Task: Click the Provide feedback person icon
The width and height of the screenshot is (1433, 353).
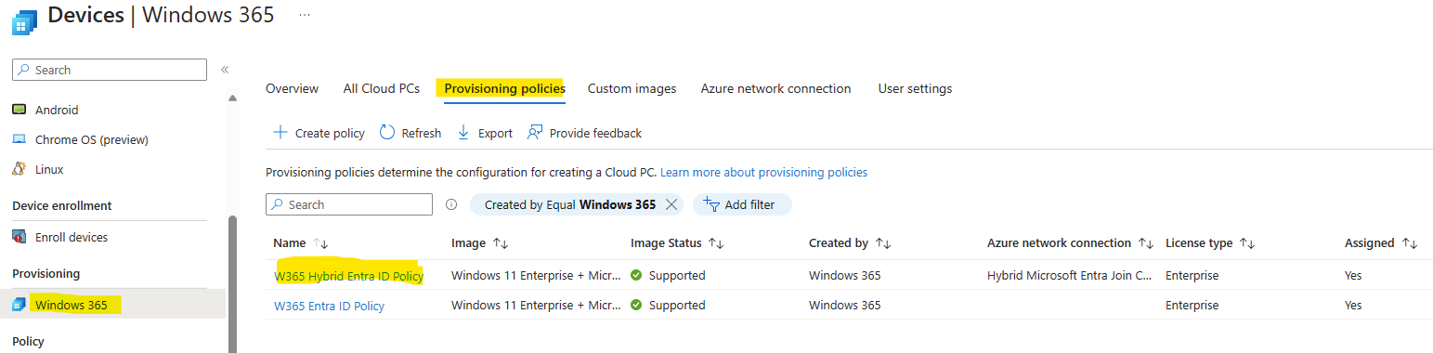Action: coord(535,133)
